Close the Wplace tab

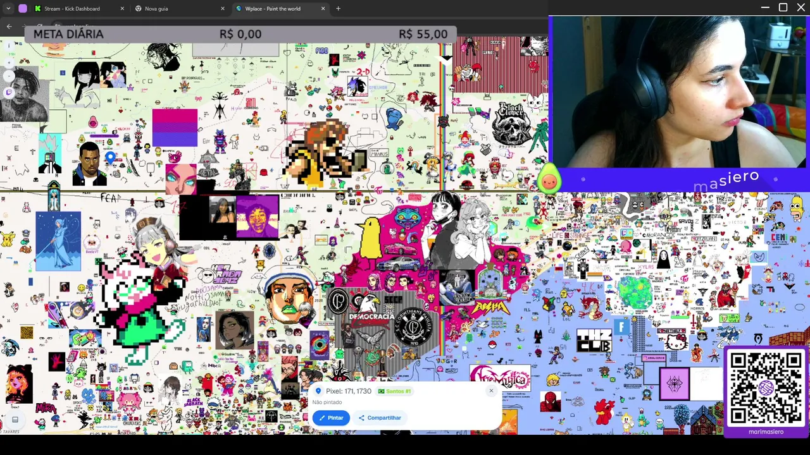pos(323,9)
